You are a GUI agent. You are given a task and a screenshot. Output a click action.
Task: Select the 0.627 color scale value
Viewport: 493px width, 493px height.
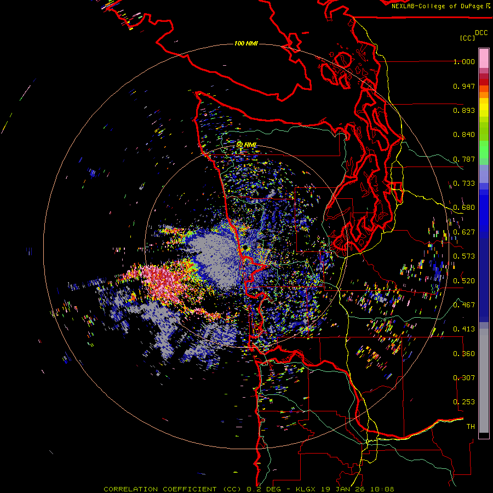464,232
